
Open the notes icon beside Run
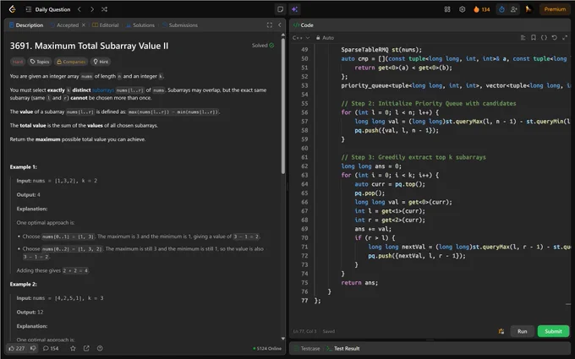501,331
